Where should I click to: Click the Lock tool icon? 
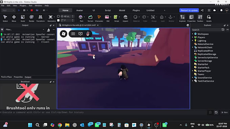(x=162, y=17)
